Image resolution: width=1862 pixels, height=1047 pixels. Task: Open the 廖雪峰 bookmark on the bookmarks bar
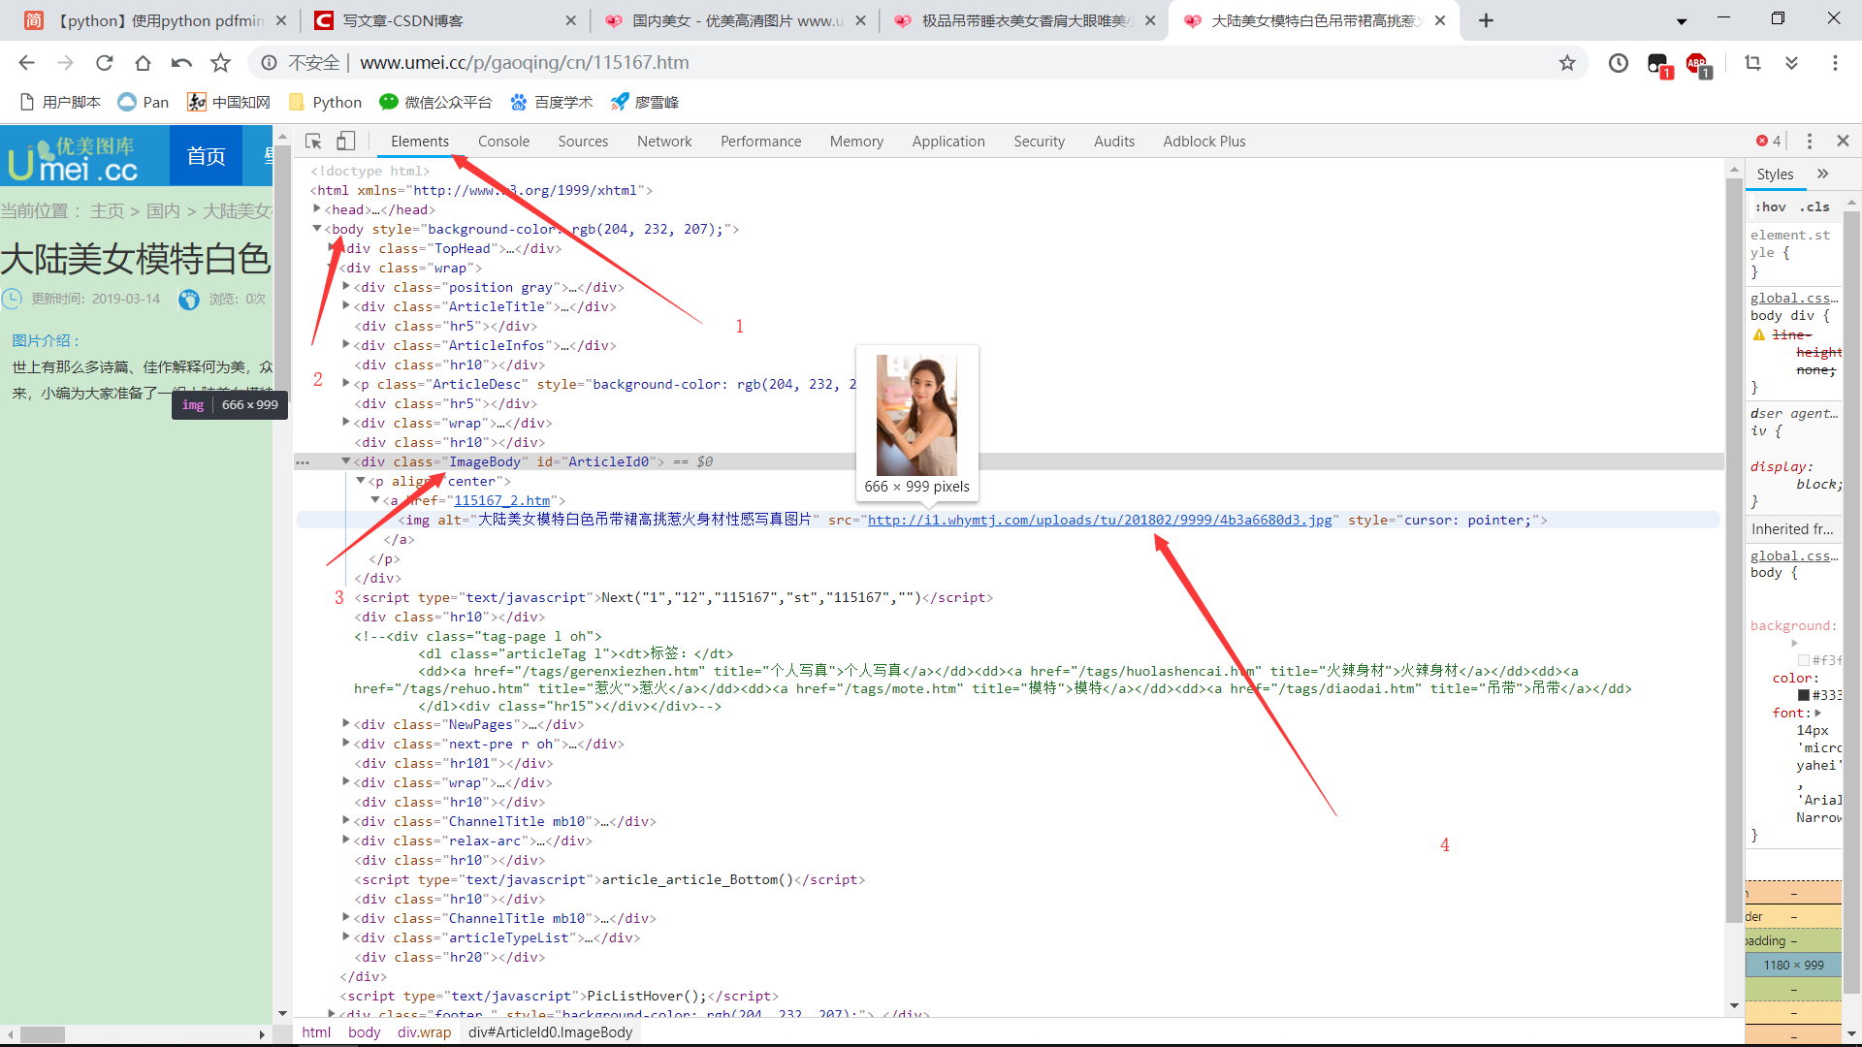click(x=644, y=101)
